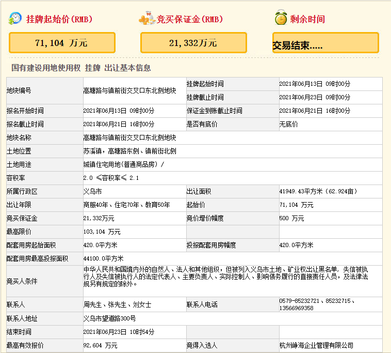Viewport: 391px width, 353px height.
Task: Click the 无底价 value
Action: 288,125
